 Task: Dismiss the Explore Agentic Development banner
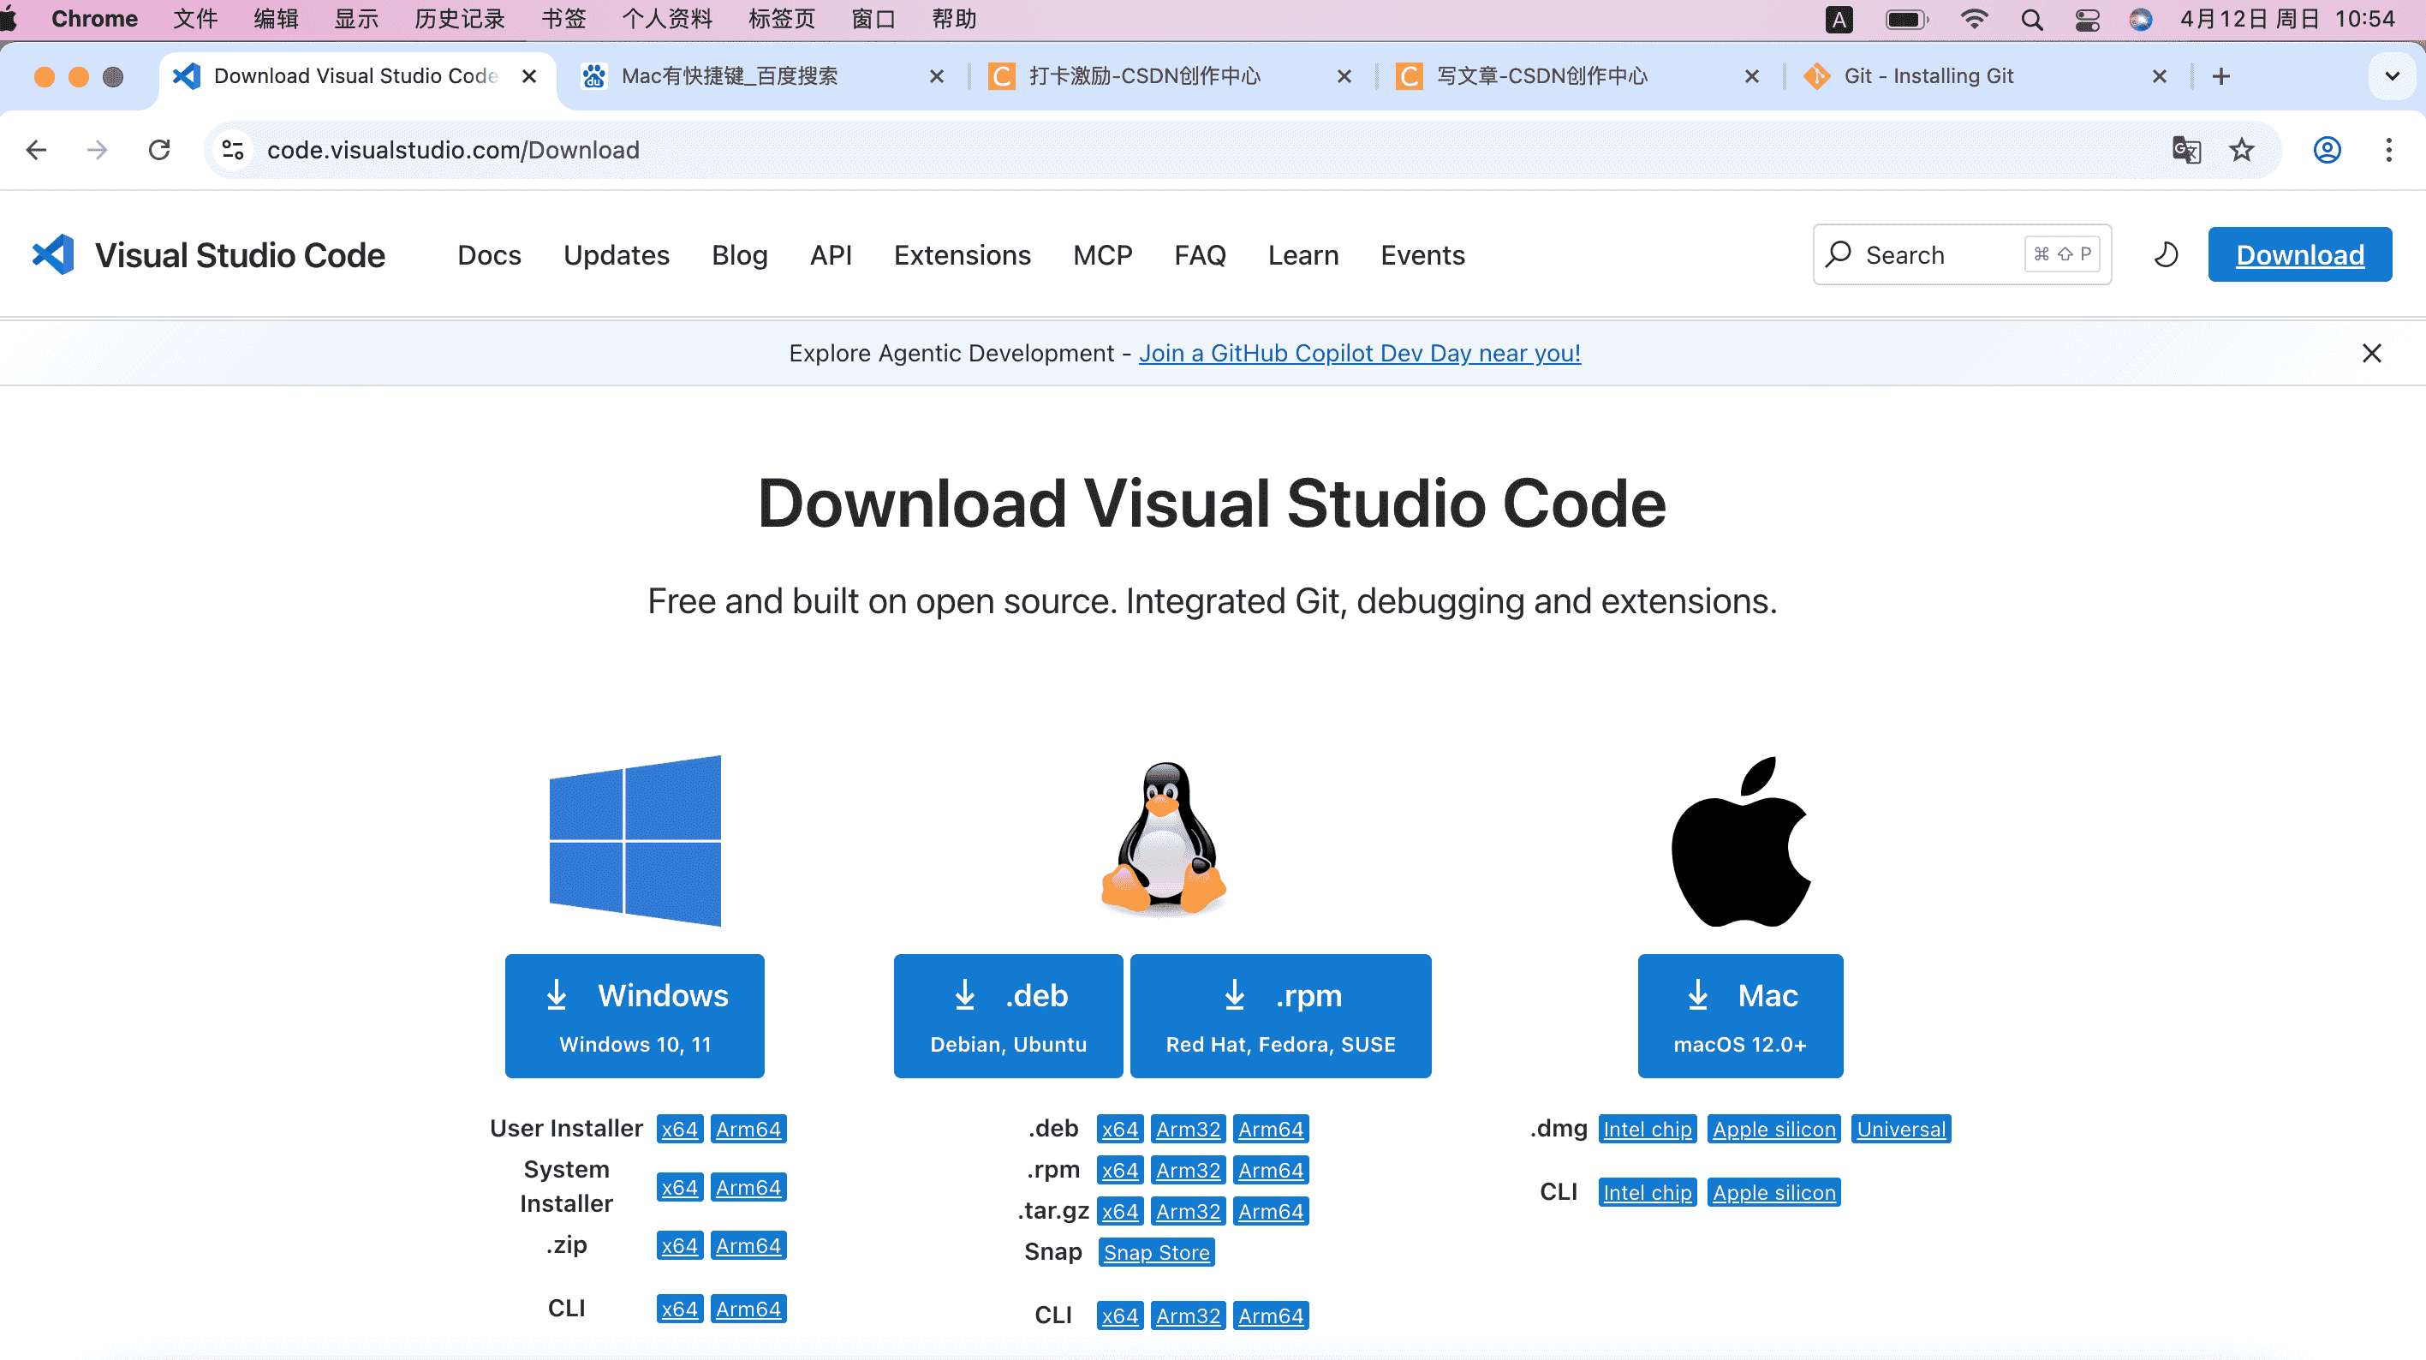(2371, 353)
